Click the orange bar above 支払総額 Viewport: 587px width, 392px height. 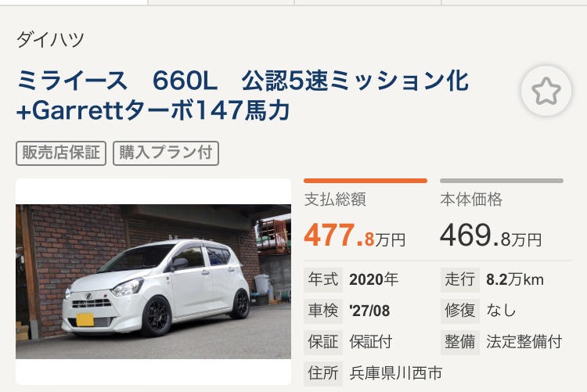click(x=366, y=181)
